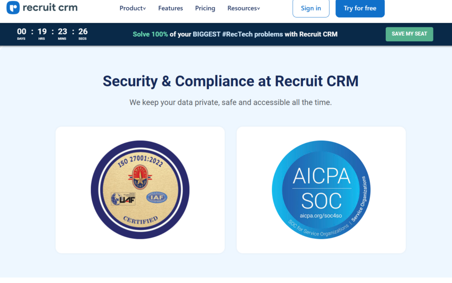
Task: Click the 'Security & Compliance at Recruit CRM' heading
Action: (230, 81)
